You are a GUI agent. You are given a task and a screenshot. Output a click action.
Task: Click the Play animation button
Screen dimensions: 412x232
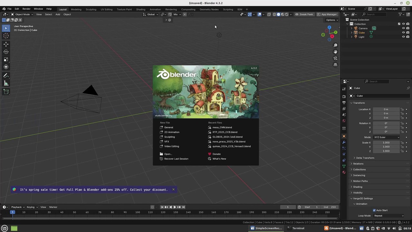pos(175,207)
